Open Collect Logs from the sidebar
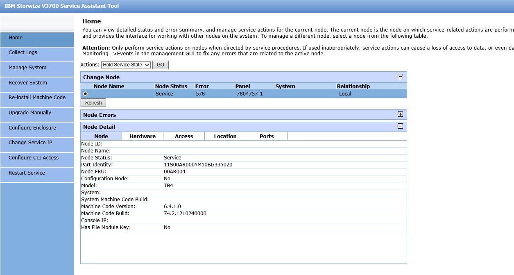Viewport: 514px width, 275px height. 37,52
